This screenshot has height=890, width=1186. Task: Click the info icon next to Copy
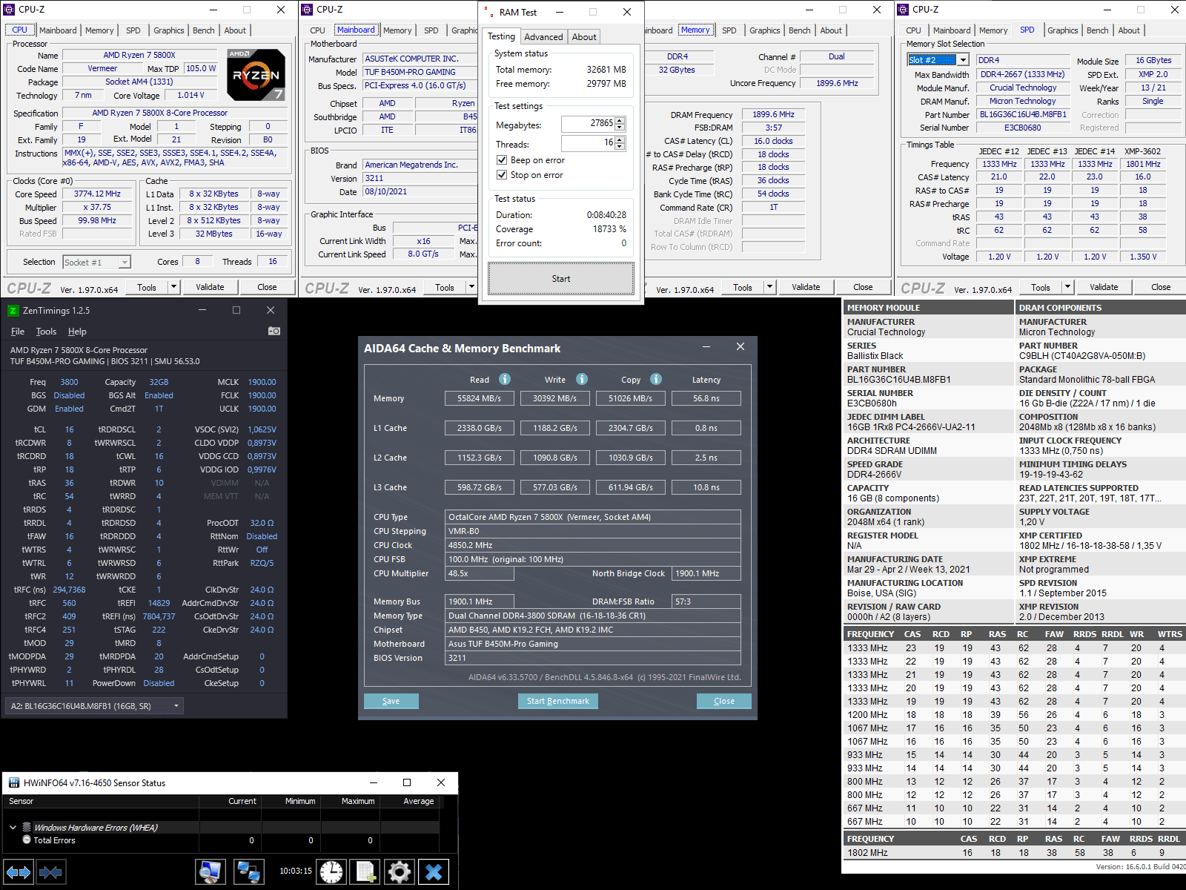pyautogui.click(x=656, y=379)
